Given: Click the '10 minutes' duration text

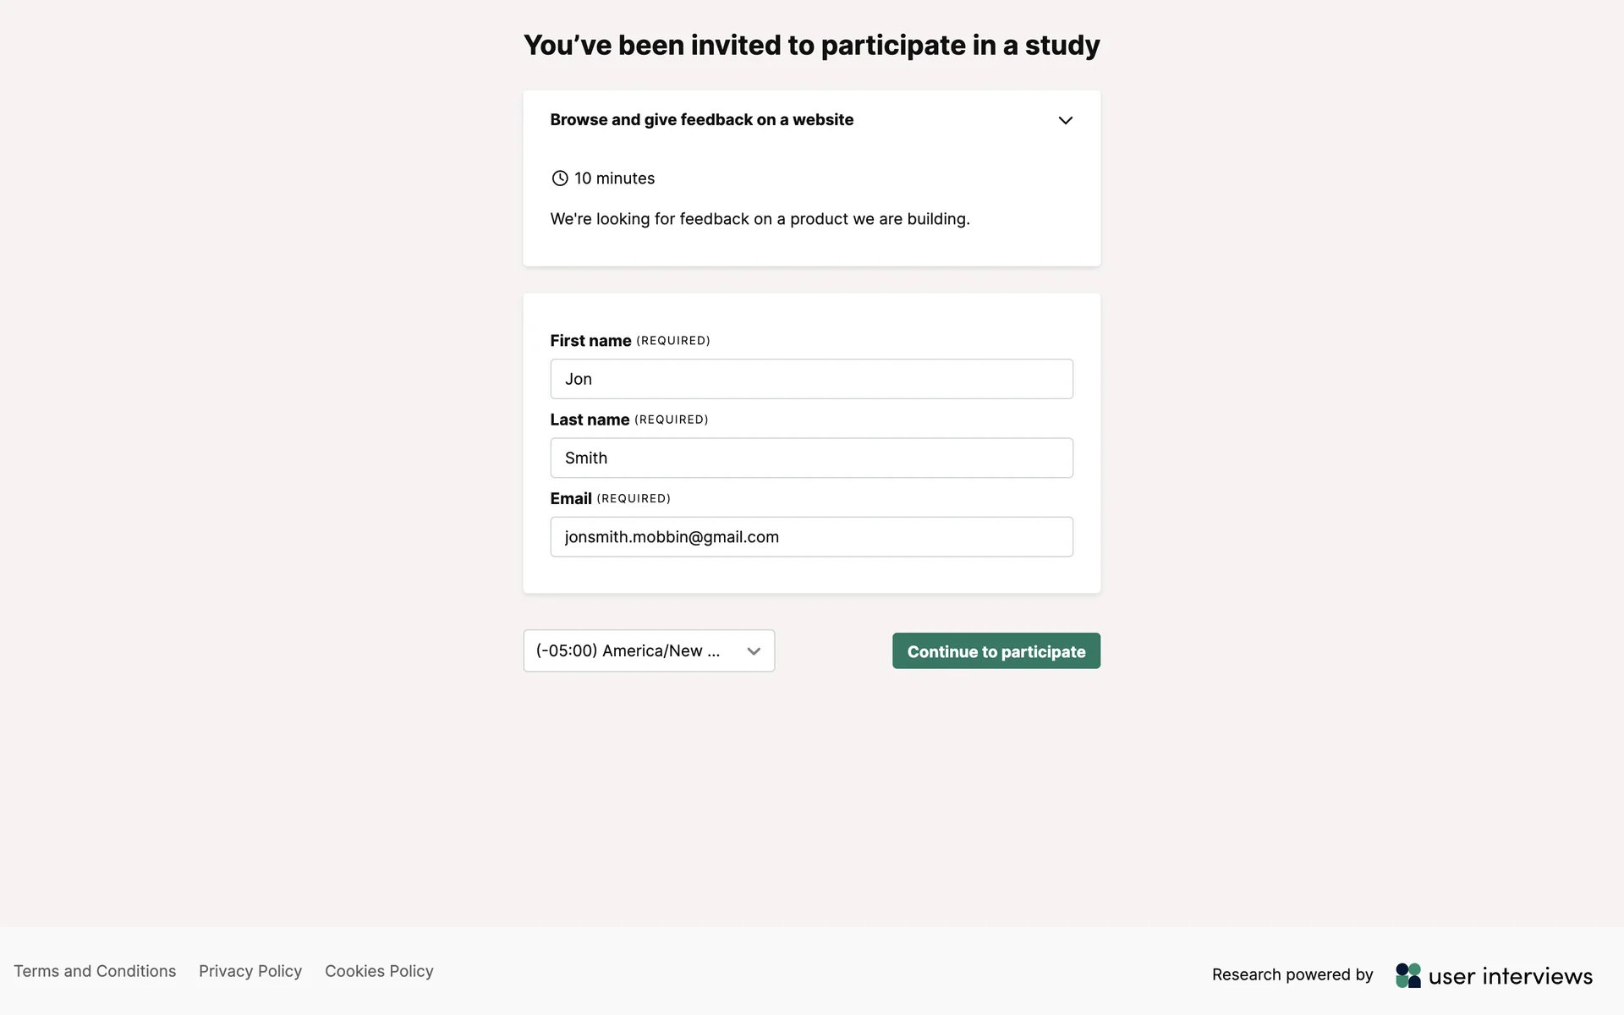Looking at the screenshot, I should tap(615, 178).
